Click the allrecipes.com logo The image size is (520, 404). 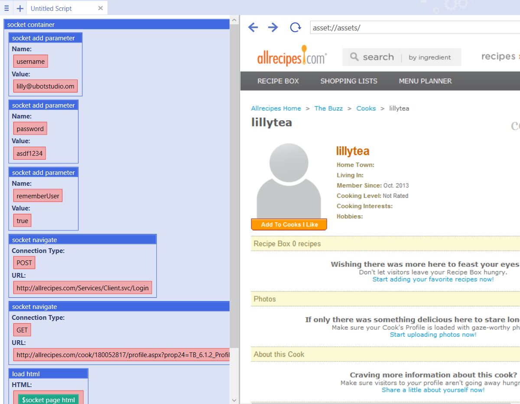click(292, 56)
